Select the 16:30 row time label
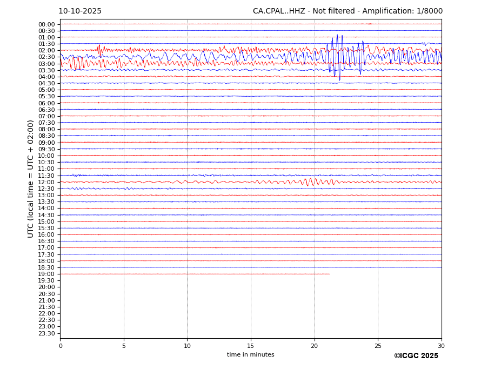The width and height of the screenshot is (501, 376). 46,241
